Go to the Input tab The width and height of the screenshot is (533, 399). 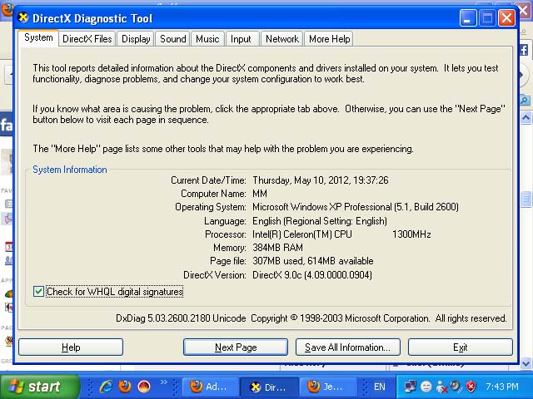(241, 39)
